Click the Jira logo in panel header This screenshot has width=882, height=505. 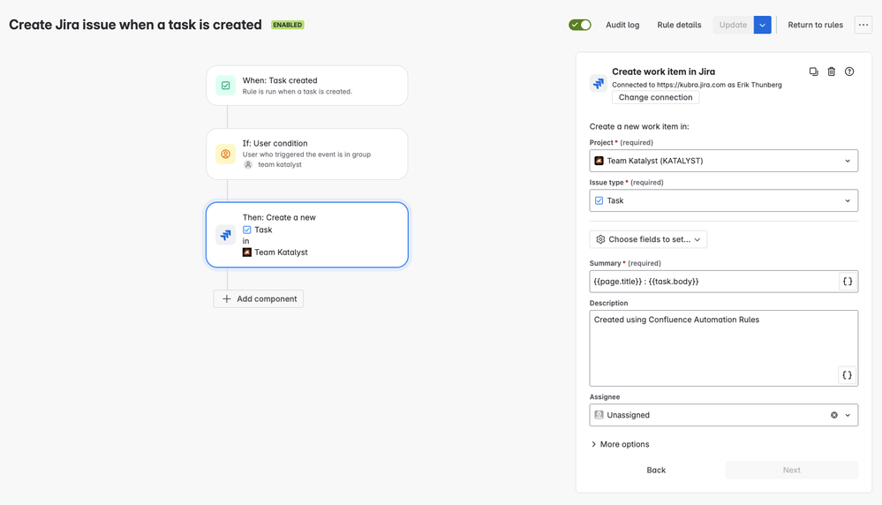point(598,83)
